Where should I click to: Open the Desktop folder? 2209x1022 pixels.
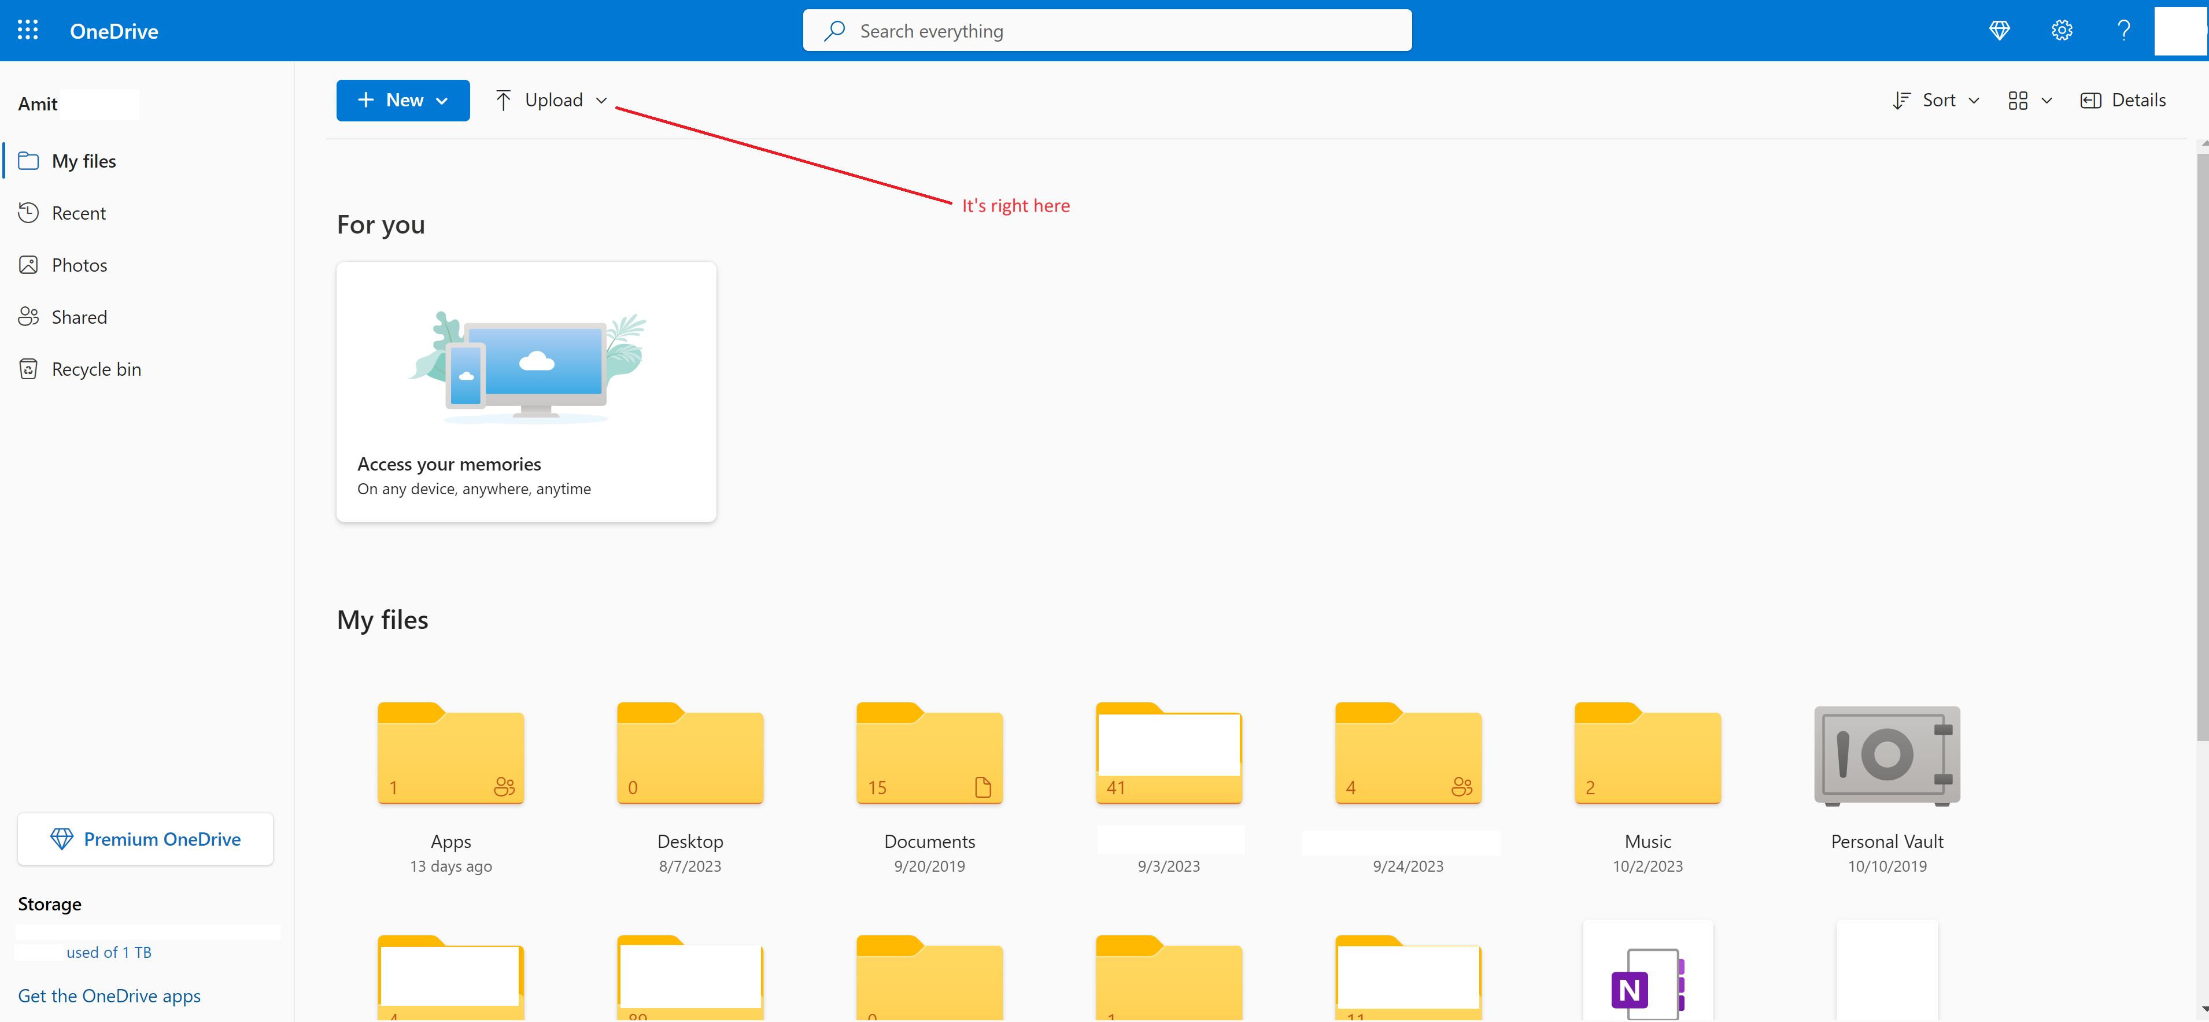click(x=690, y=753)
